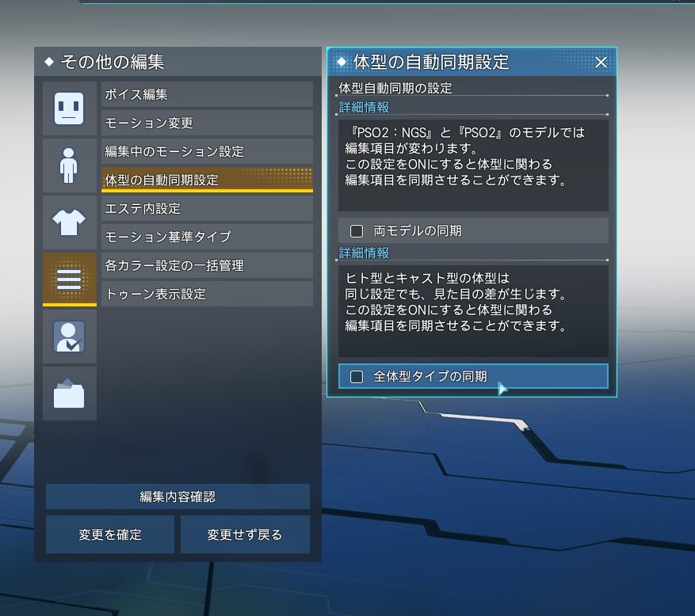The width and height of the screenshot is (695, 616).
Task: Open the body figure category icon
Action: point(69,165)
